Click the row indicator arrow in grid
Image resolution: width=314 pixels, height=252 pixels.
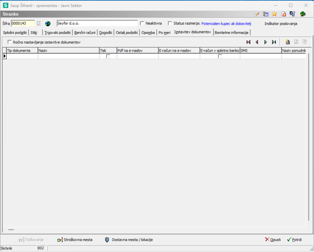[x=5, y=56]
